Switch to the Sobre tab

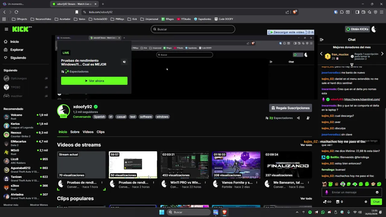click(75, 132)
